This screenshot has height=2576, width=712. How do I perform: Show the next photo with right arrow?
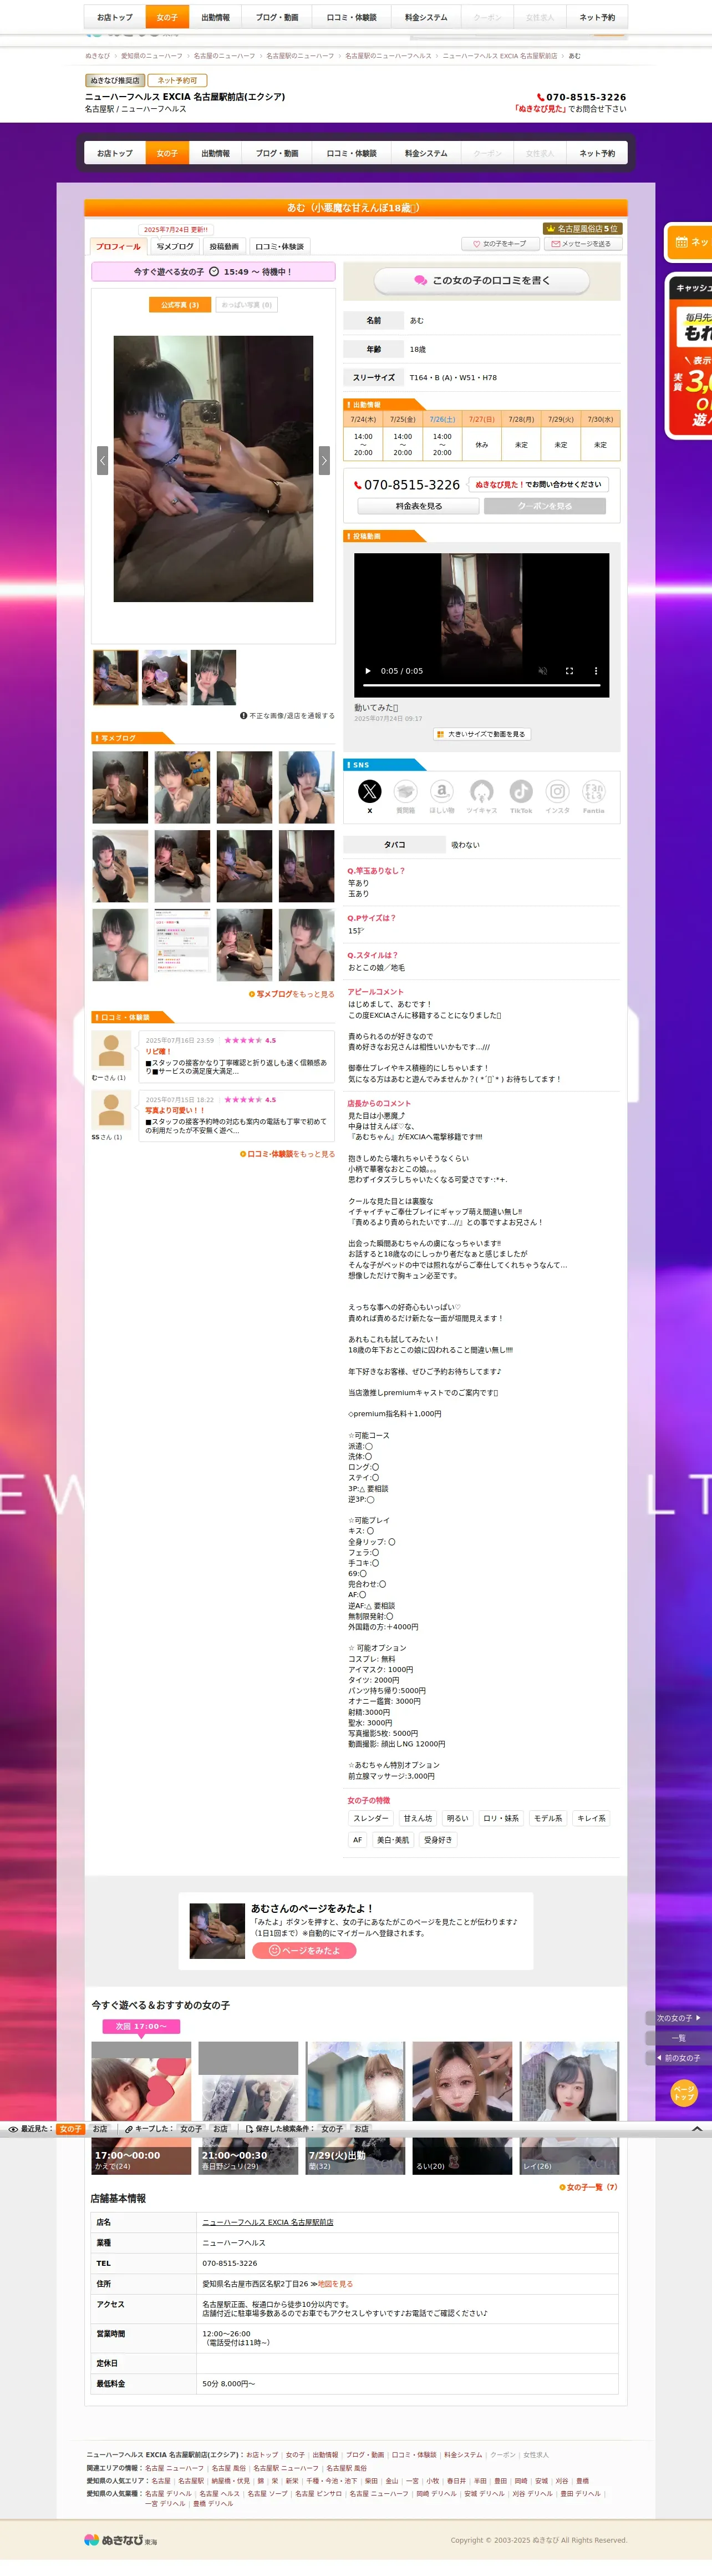323,460
